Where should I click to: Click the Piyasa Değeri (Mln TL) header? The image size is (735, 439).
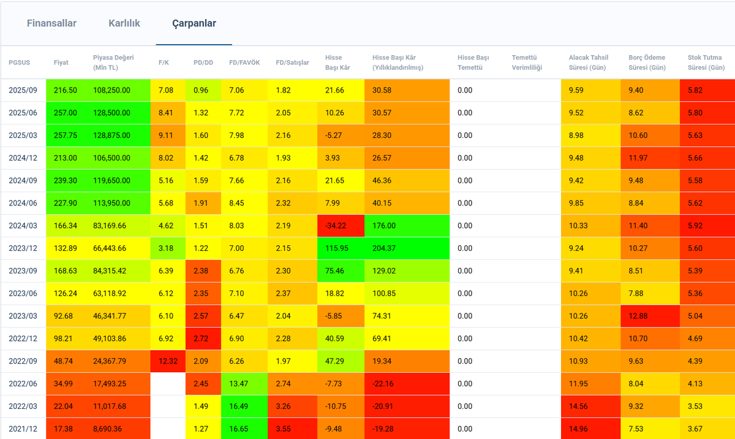pos(113,63)
